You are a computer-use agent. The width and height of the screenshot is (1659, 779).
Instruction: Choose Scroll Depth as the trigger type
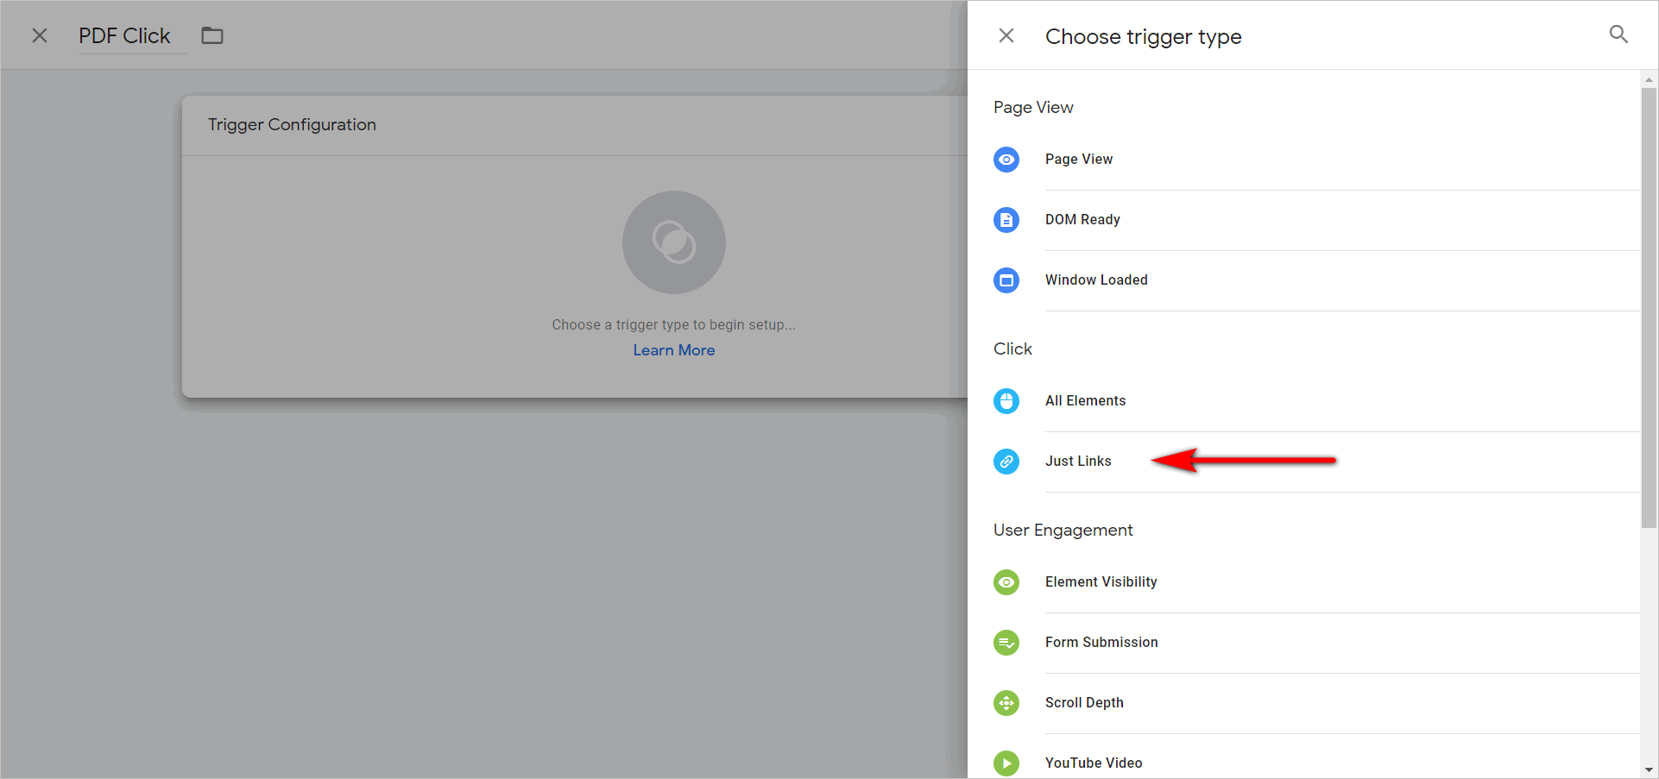(1084, 702)
